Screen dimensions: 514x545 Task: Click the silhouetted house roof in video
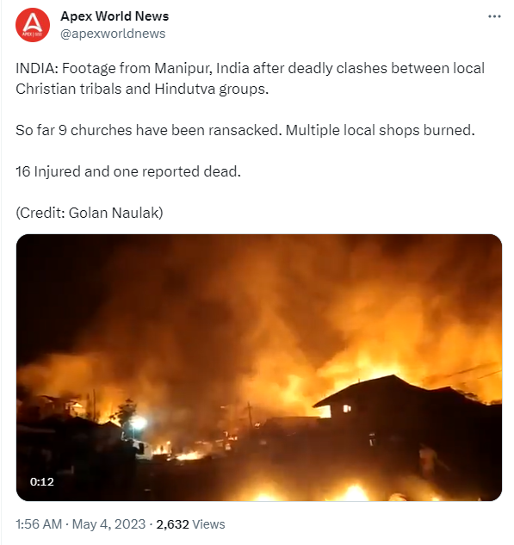tap(393, 391)
